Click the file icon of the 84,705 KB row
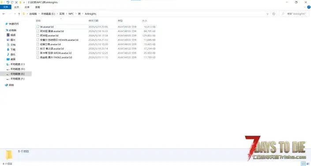Image resolution: width=311 pixels, height=166 pixels. [38, 31]
